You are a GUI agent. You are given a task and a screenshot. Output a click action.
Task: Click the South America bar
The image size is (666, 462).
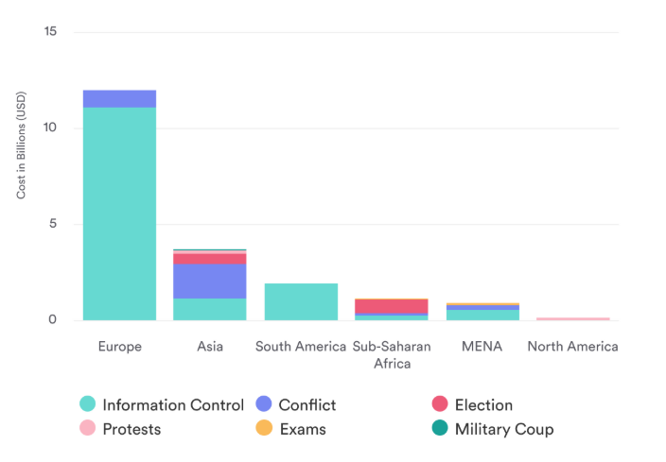click(301, 302)
